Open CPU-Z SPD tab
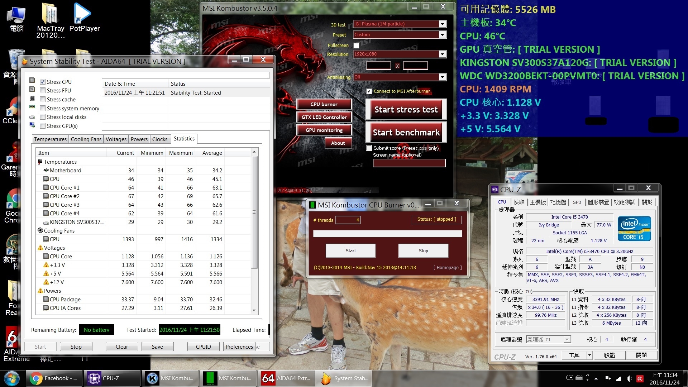Screen dimensions: 688x387 point(577,202)
